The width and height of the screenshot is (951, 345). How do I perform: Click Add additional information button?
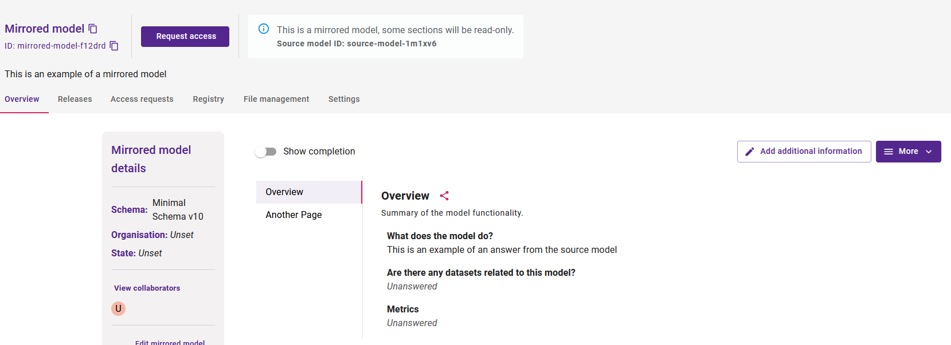[x=804, y=152]
